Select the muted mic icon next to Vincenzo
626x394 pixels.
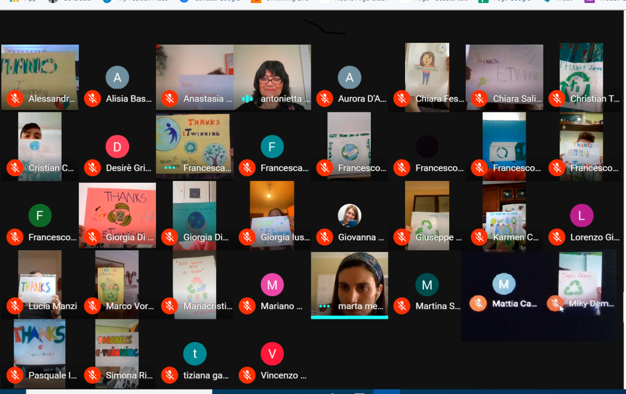click(x=247, y=375)
